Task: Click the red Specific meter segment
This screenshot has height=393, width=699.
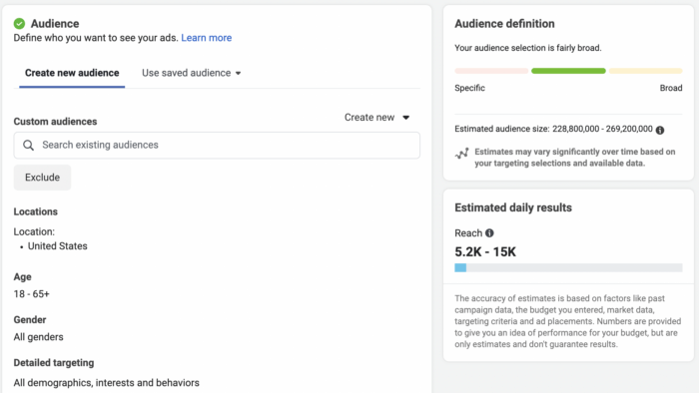Action: 491,71
